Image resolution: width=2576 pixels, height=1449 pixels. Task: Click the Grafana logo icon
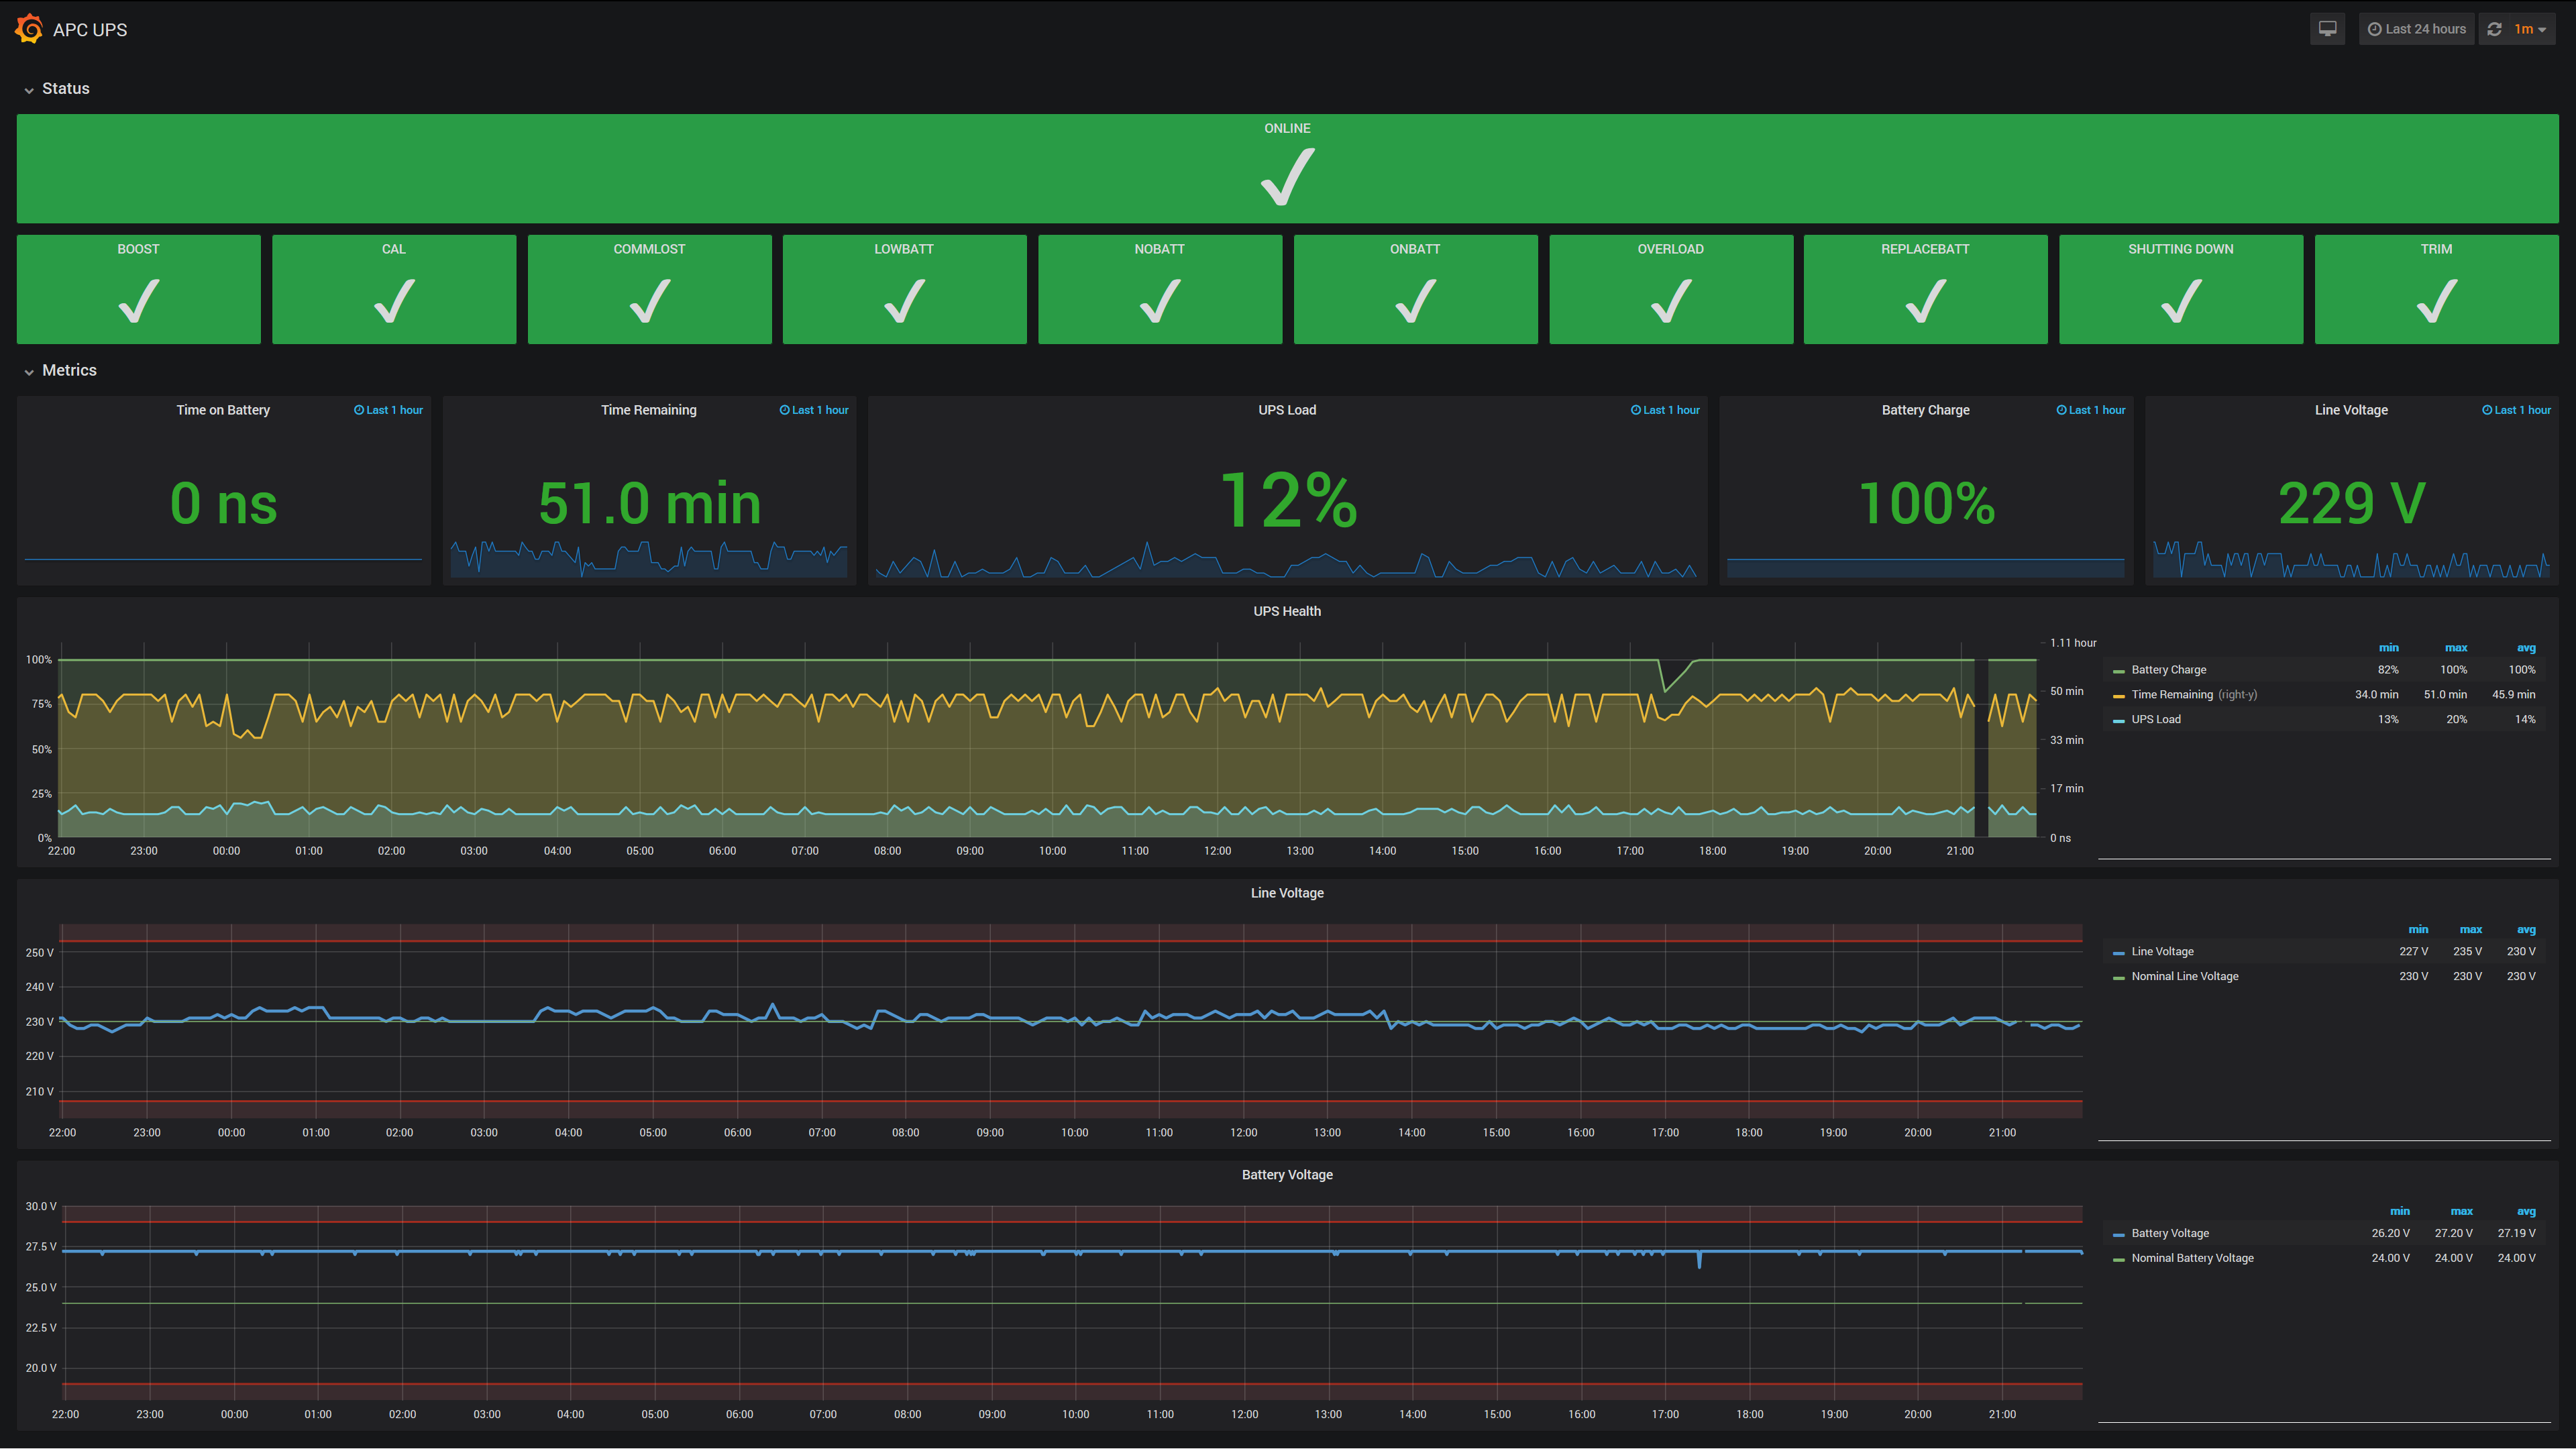(29, 29)
